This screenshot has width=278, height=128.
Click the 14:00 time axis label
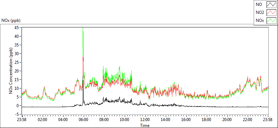click(165, 120)
